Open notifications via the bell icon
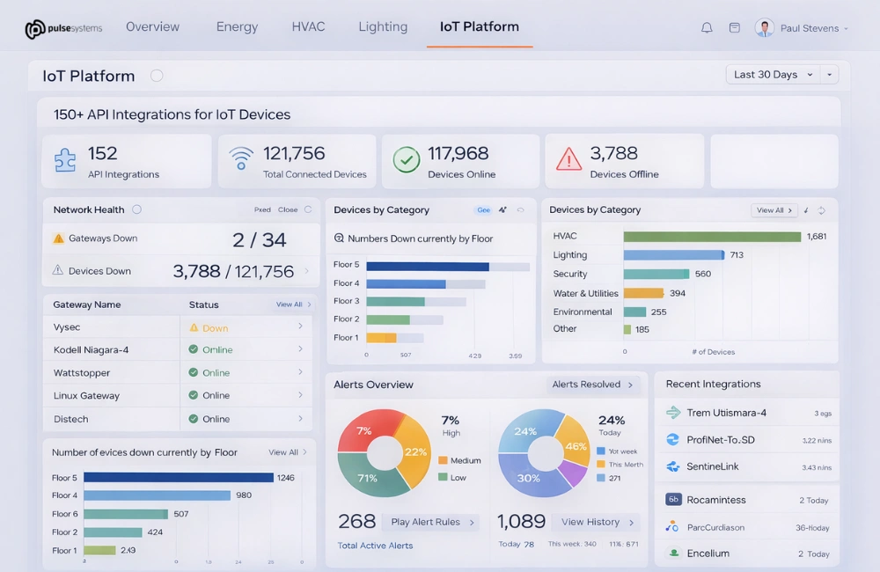 (707, 27)
